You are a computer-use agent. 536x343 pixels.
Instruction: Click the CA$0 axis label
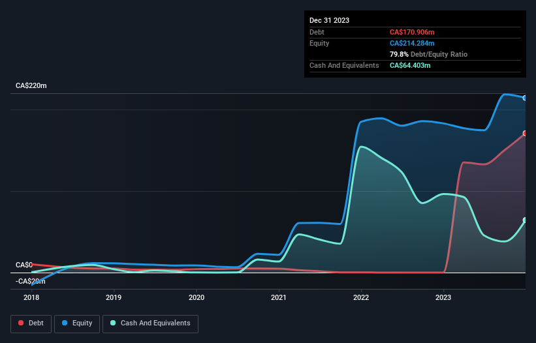[x=24, y=265]
